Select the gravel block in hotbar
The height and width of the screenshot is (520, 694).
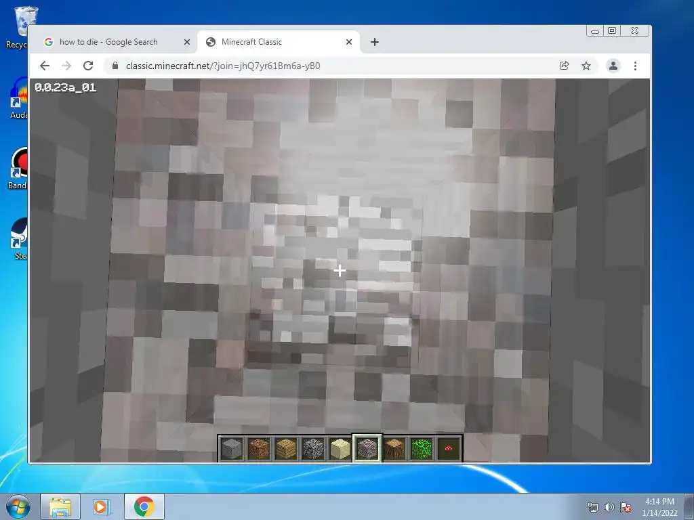point(367,448)
